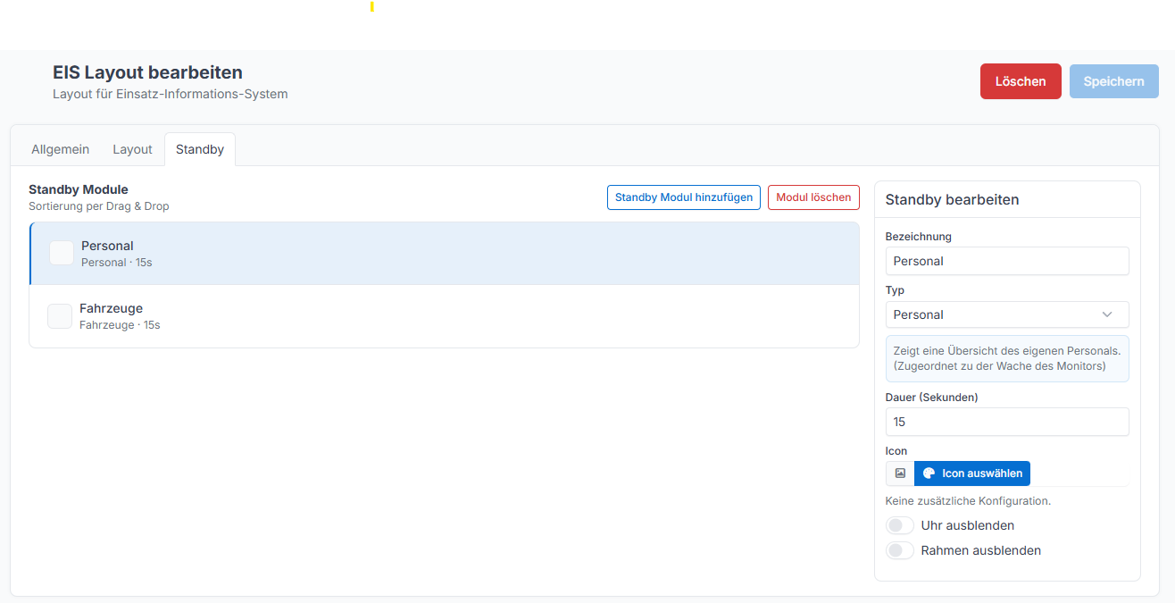Click the empty icon box beside Personal

(62, 253)
